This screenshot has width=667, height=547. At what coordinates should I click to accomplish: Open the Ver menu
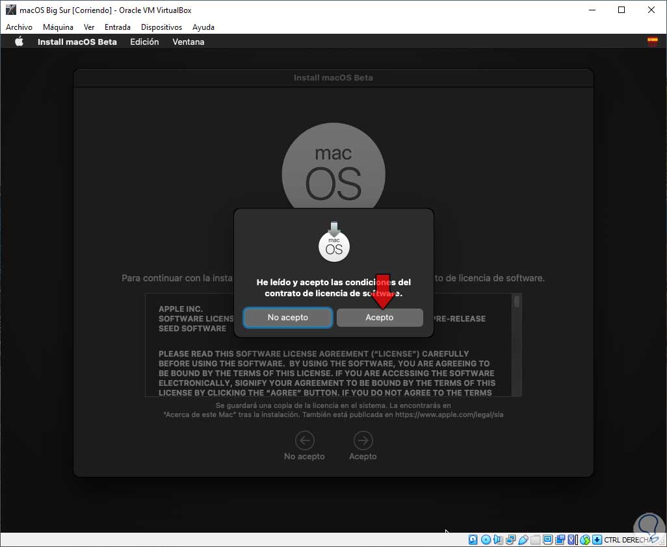(89, 27)
